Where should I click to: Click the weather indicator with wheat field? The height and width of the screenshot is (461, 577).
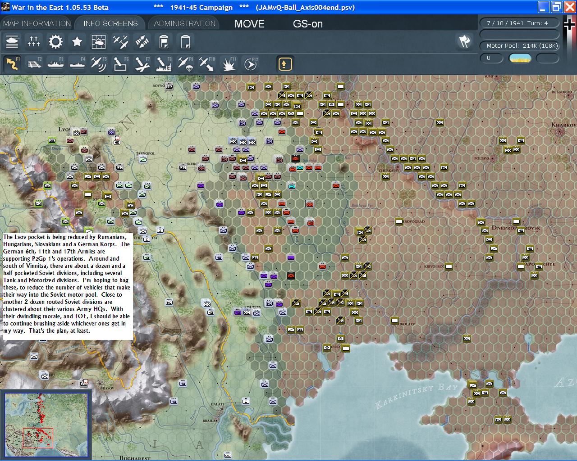tap(520, 58)
